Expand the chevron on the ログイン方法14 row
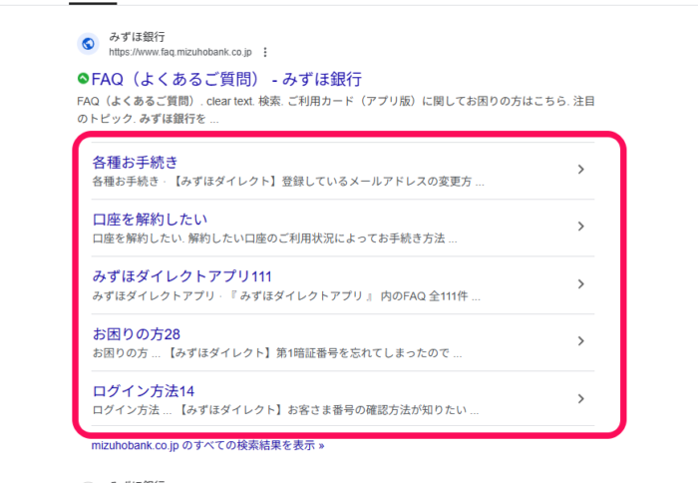The height and width of the screenshot is (483, 698). [x=581, y=398]
